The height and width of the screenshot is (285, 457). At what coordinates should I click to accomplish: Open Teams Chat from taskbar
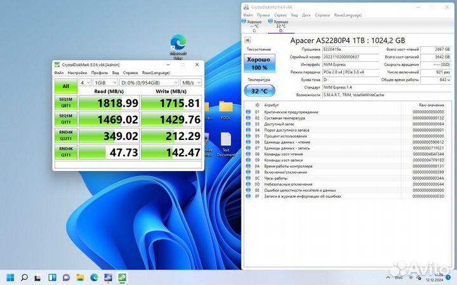point(66,277)
